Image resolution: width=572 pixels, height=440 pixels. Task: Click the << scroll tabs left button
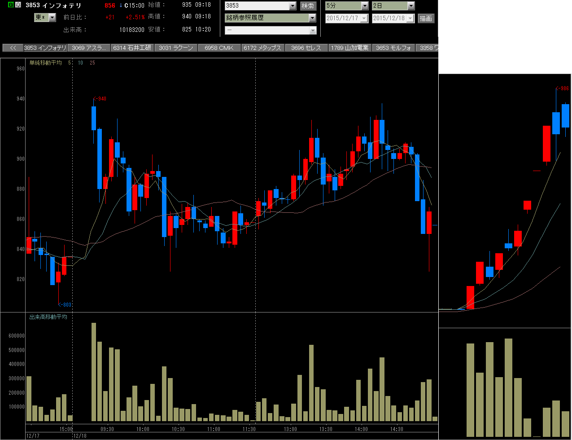(x=13, y=48)
